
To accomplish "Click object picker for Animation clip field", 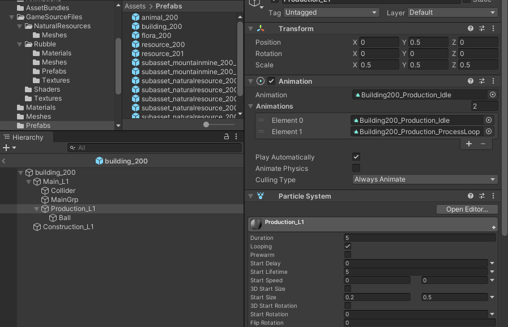I will click(x=493, y=94).
